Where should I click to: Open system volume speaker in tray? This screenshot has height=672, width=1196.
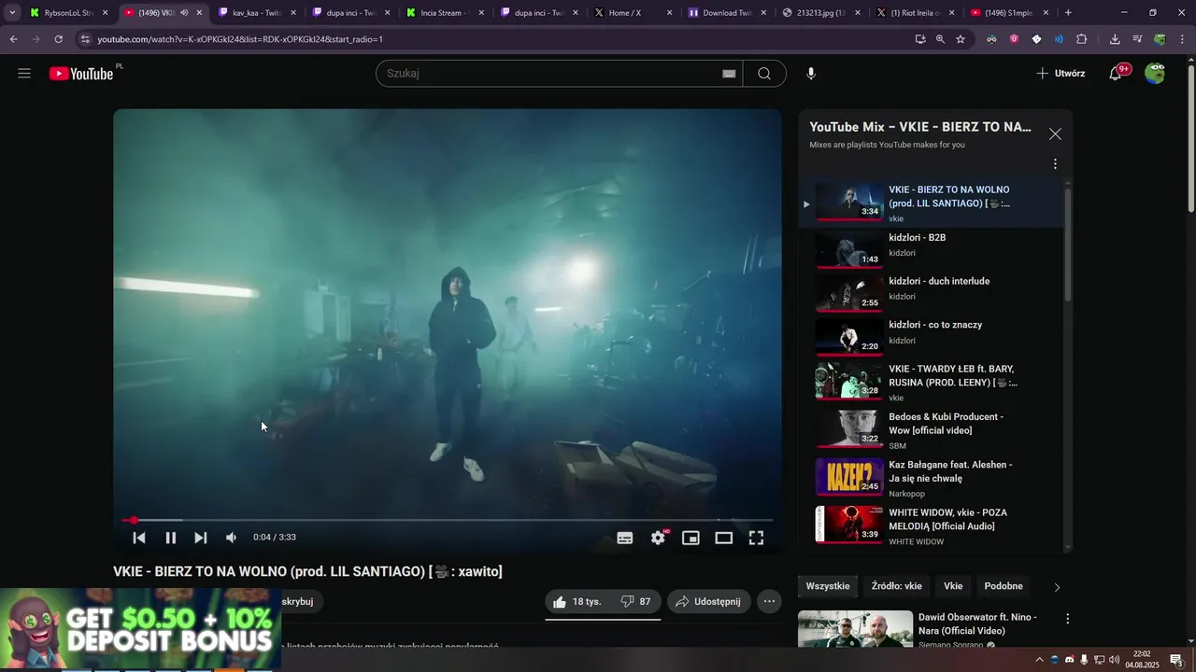(x=1114, y=660)
